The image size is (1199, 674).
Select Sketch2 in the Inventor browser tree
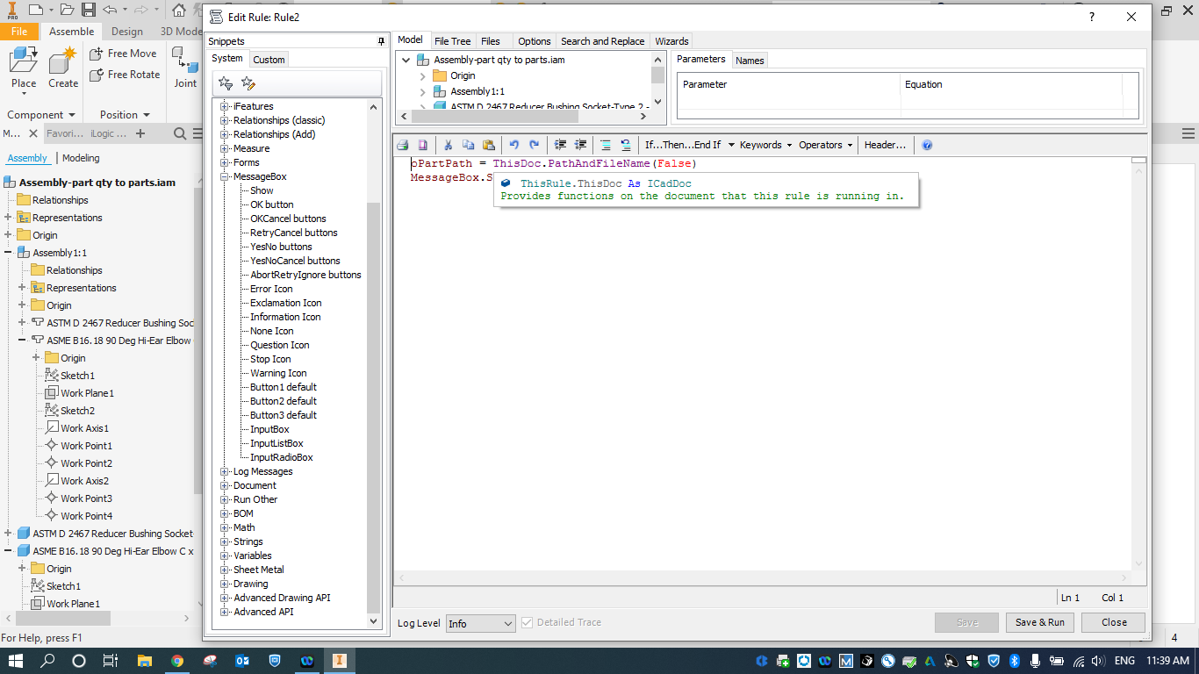(x=77, y=411)
